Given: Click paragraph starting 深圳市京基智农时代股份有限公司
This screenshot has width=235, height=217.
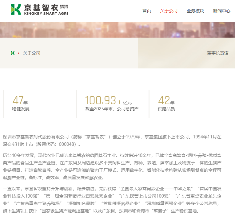Looking at the screenshot, I should pos(112,141).
